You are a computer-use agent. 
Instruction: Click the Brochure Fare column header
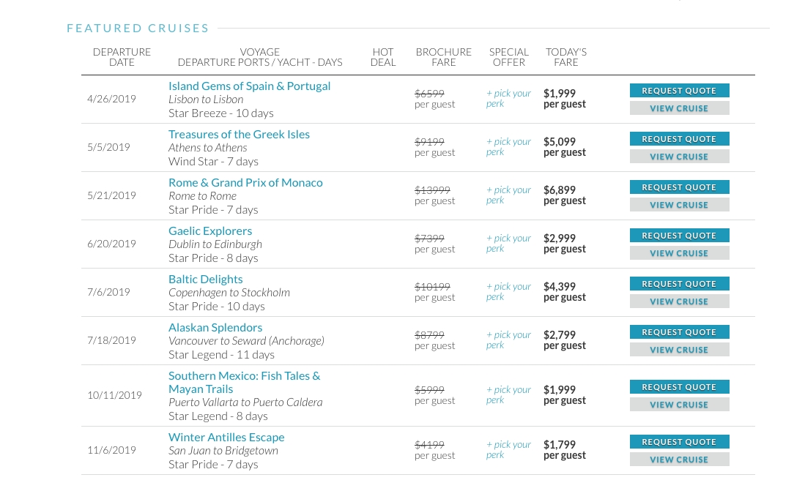pyautogui.click(x=444, y=57)
